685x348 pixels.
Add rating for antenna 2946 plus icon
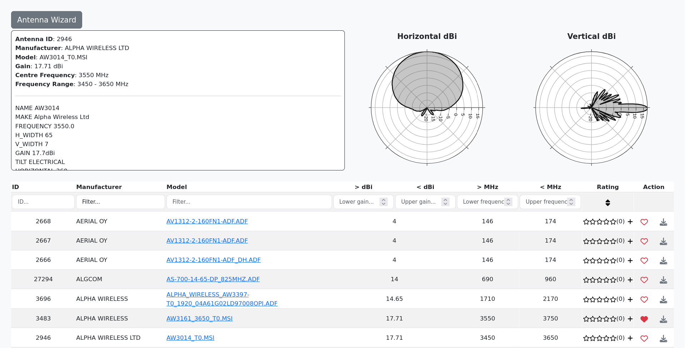pos(630,338)
